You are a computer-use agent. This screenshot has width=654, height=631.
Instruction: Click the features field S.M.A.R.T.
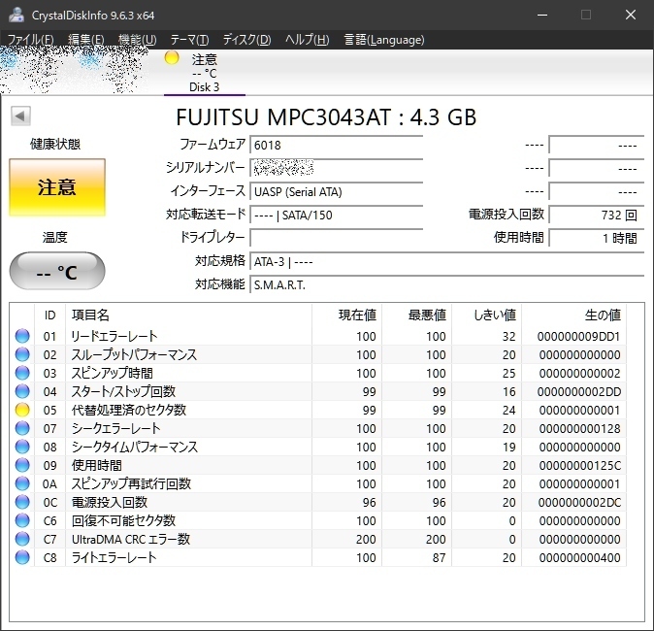point(447,284)
